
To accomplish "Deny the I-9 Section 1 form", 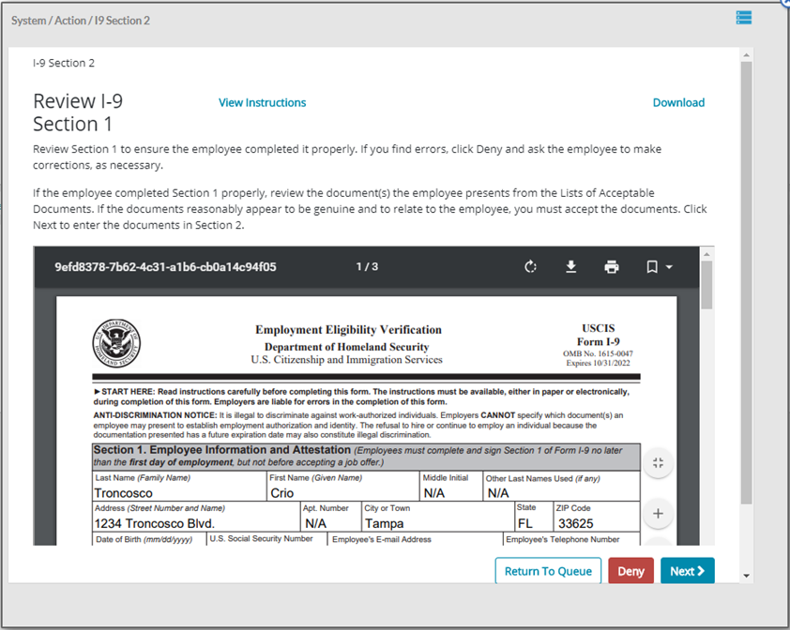I will [630, 571].
